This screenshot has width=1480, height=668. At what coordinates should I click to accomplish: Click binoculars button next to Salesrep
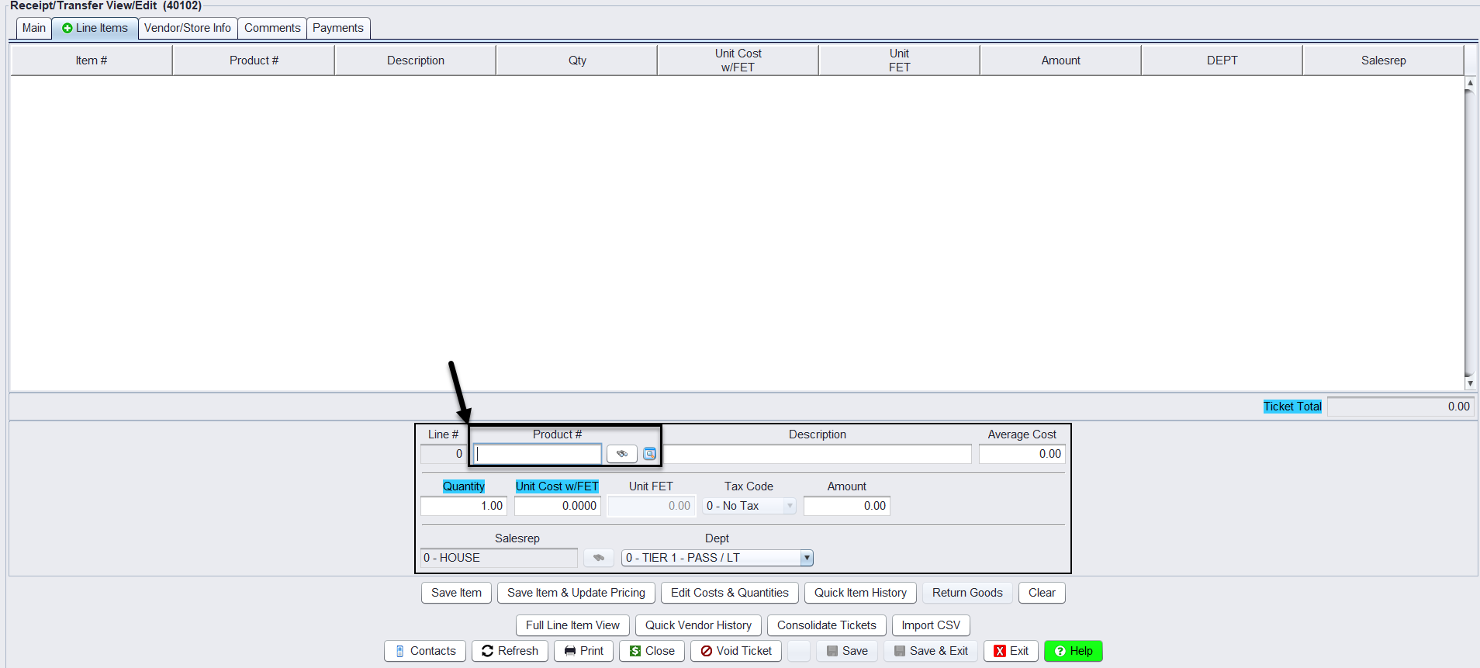click(598, 558)
